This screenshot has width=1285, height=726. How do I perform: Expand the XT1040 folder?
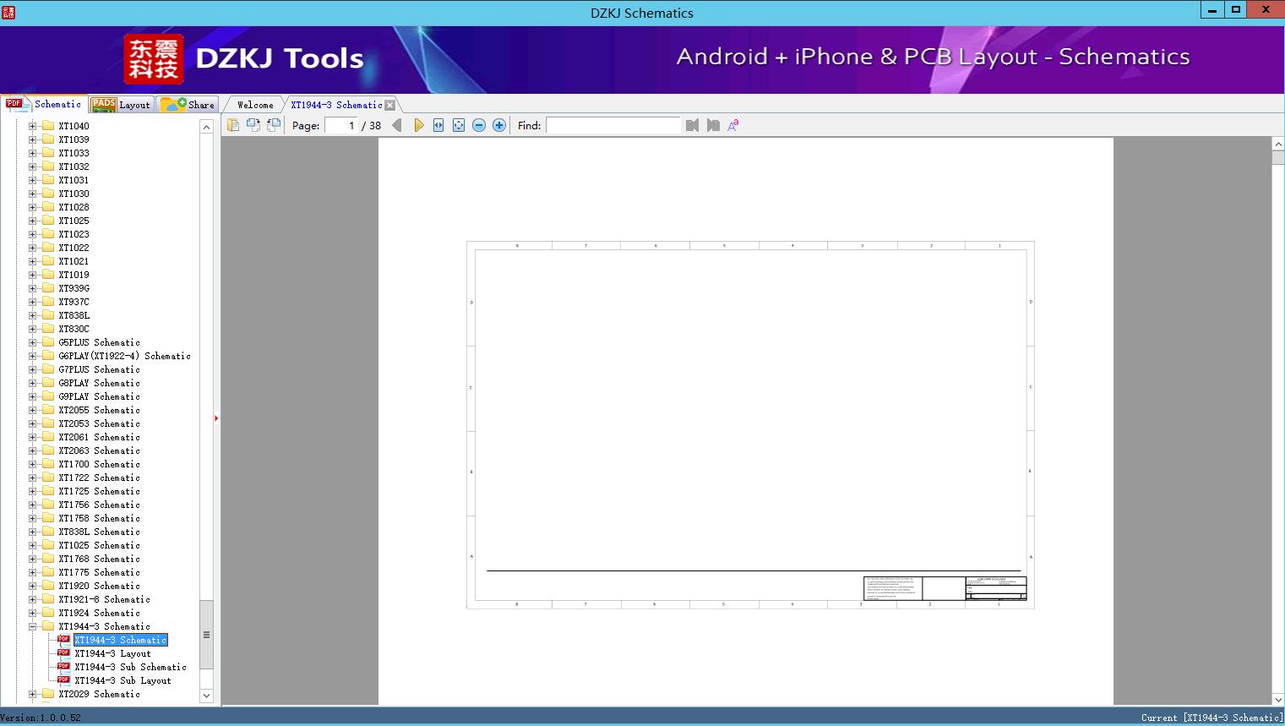[x=33, y=126]
